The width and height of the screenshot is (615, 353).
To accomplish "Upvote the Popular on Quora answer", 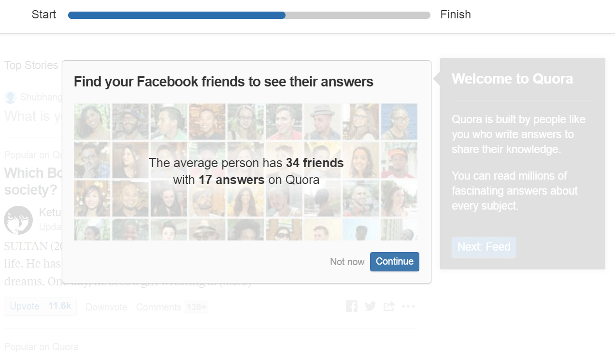I will (40, 306).
